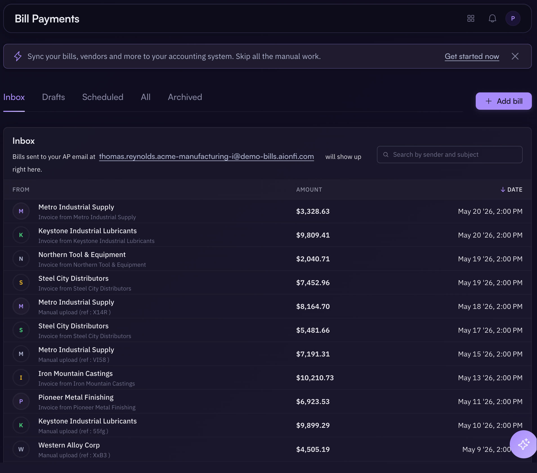Image resolution: width=537 pixels, height=473 pixels.
Task: Click the M avatar for $3,328.63 bill
Action: coord(21,211)
